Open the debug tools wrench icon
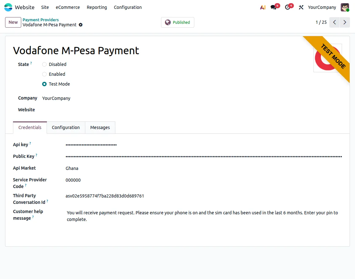355x279 pixels. tap(301, 7)
